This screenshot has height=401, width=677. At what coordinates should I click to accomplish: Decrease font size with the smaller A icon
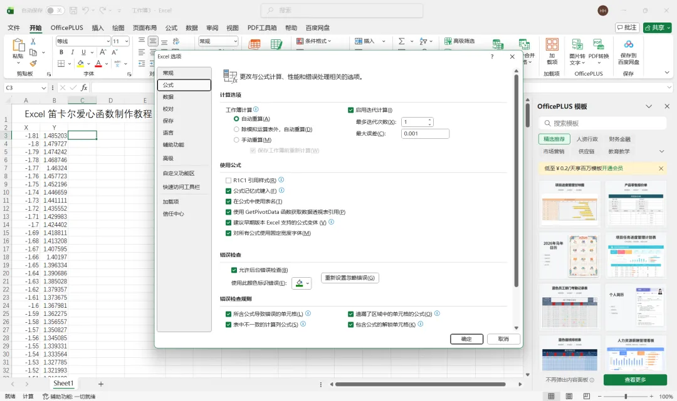115,52
